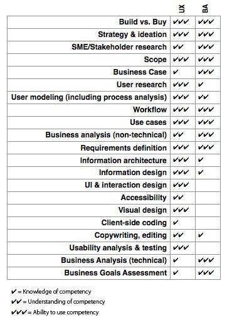Click empty BA cell for Visual design
The height and width of the screenshot is (325, 227).
[208, 210]
